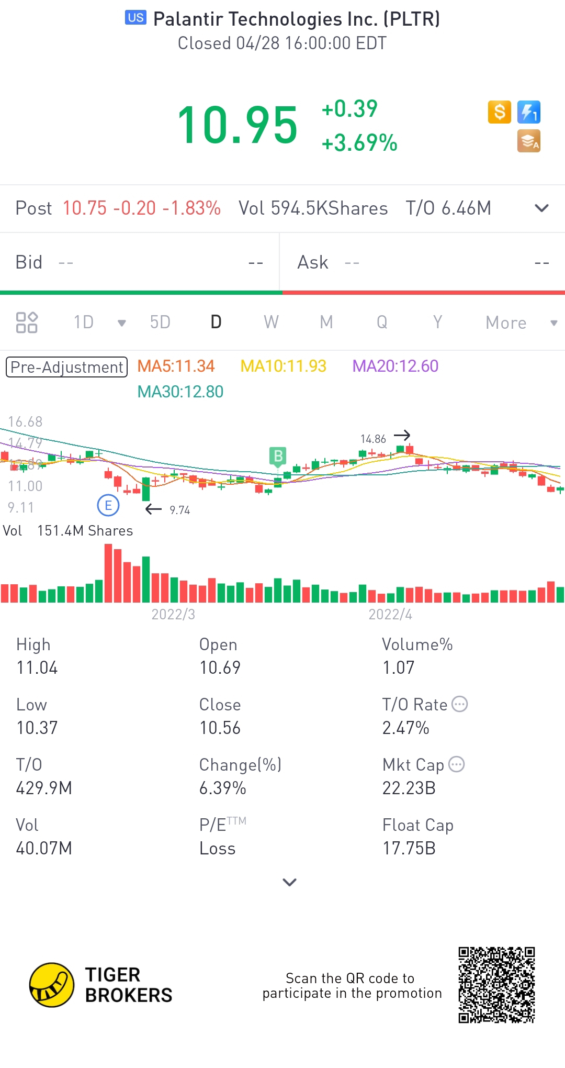This screenshot has height=1068, width=565.
Task: Tap the 2022/3 date axis label
Action: pos(173,614)
